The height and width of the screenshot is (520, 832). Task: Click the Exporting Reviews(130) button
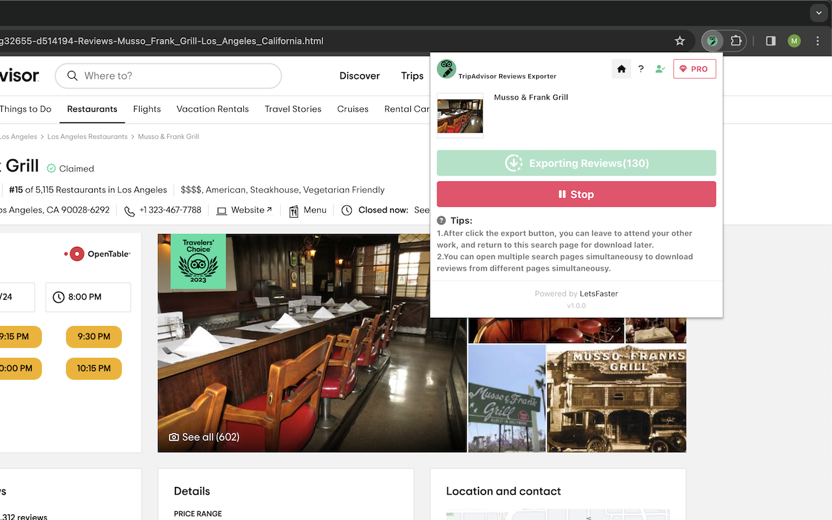pos(577,163)
